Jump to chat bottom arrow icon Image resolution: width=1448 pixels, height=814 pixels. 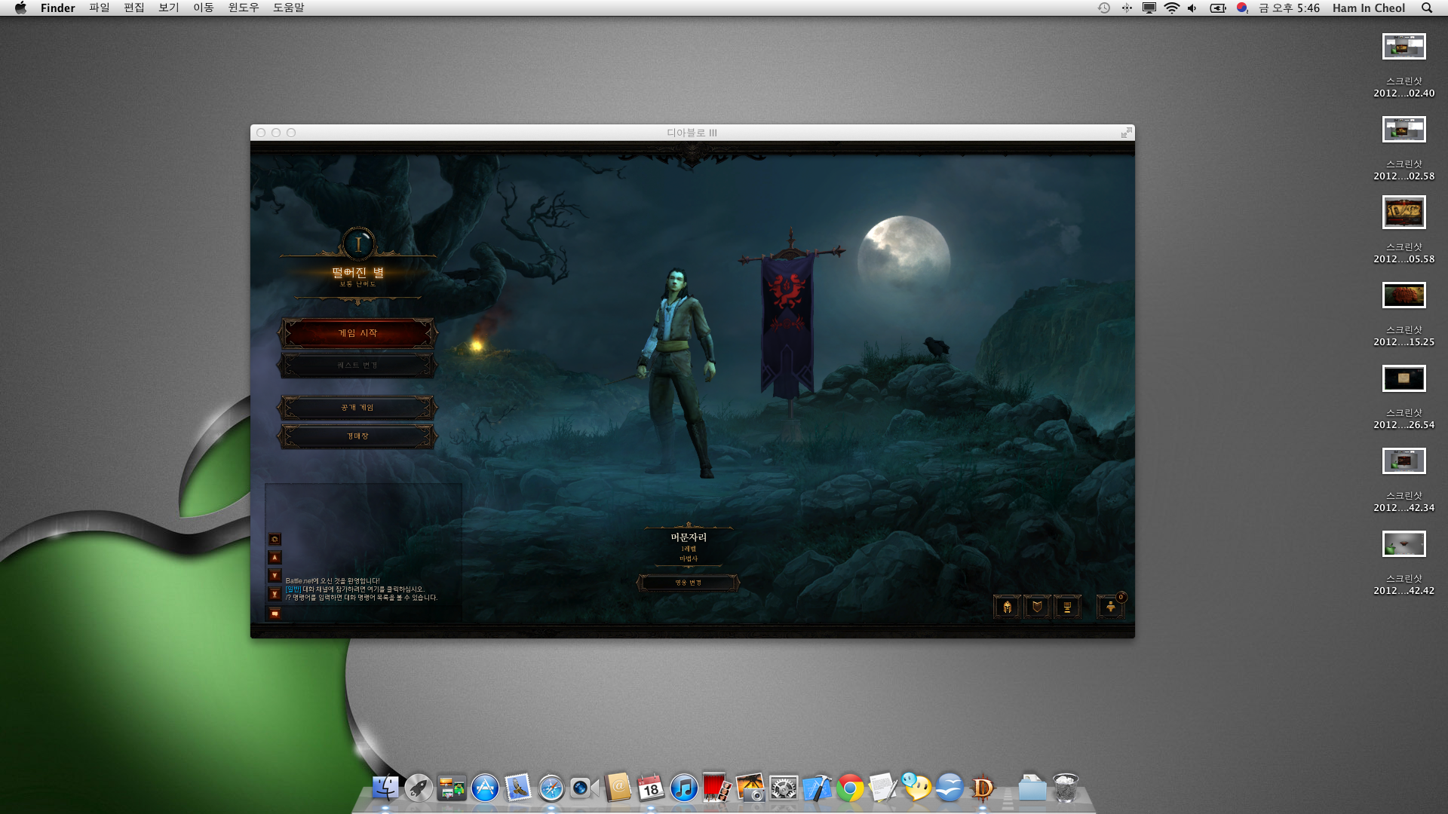275,594
